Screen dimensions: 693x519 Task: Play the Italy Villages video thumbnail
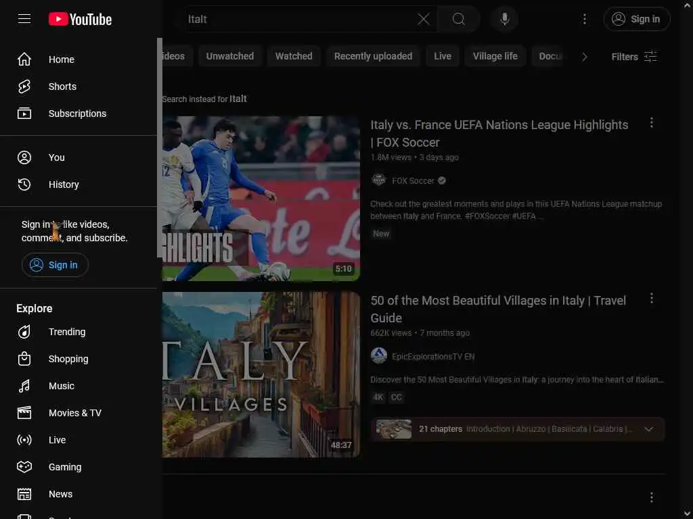pyautogui.click(x=261, y=374)
